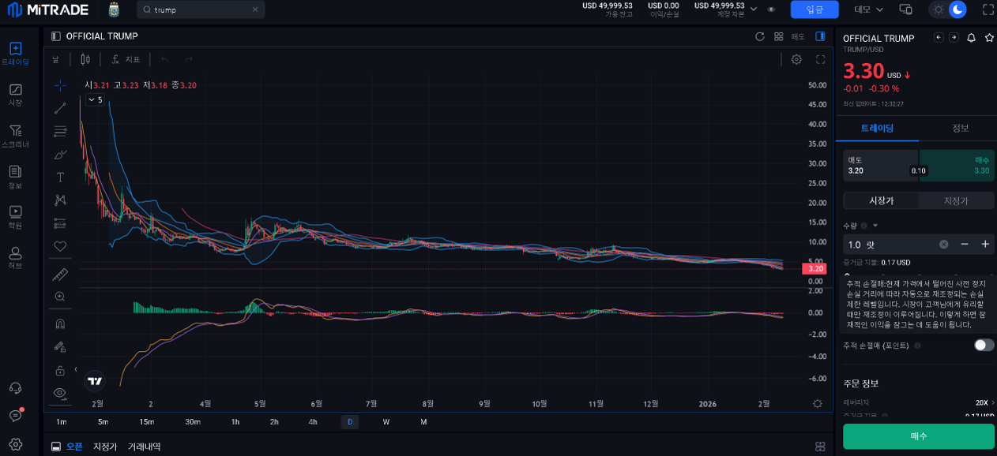This screenshot has height=456, width=997.
Task: Open chart settings gear icon
Action: pos(796,59)
